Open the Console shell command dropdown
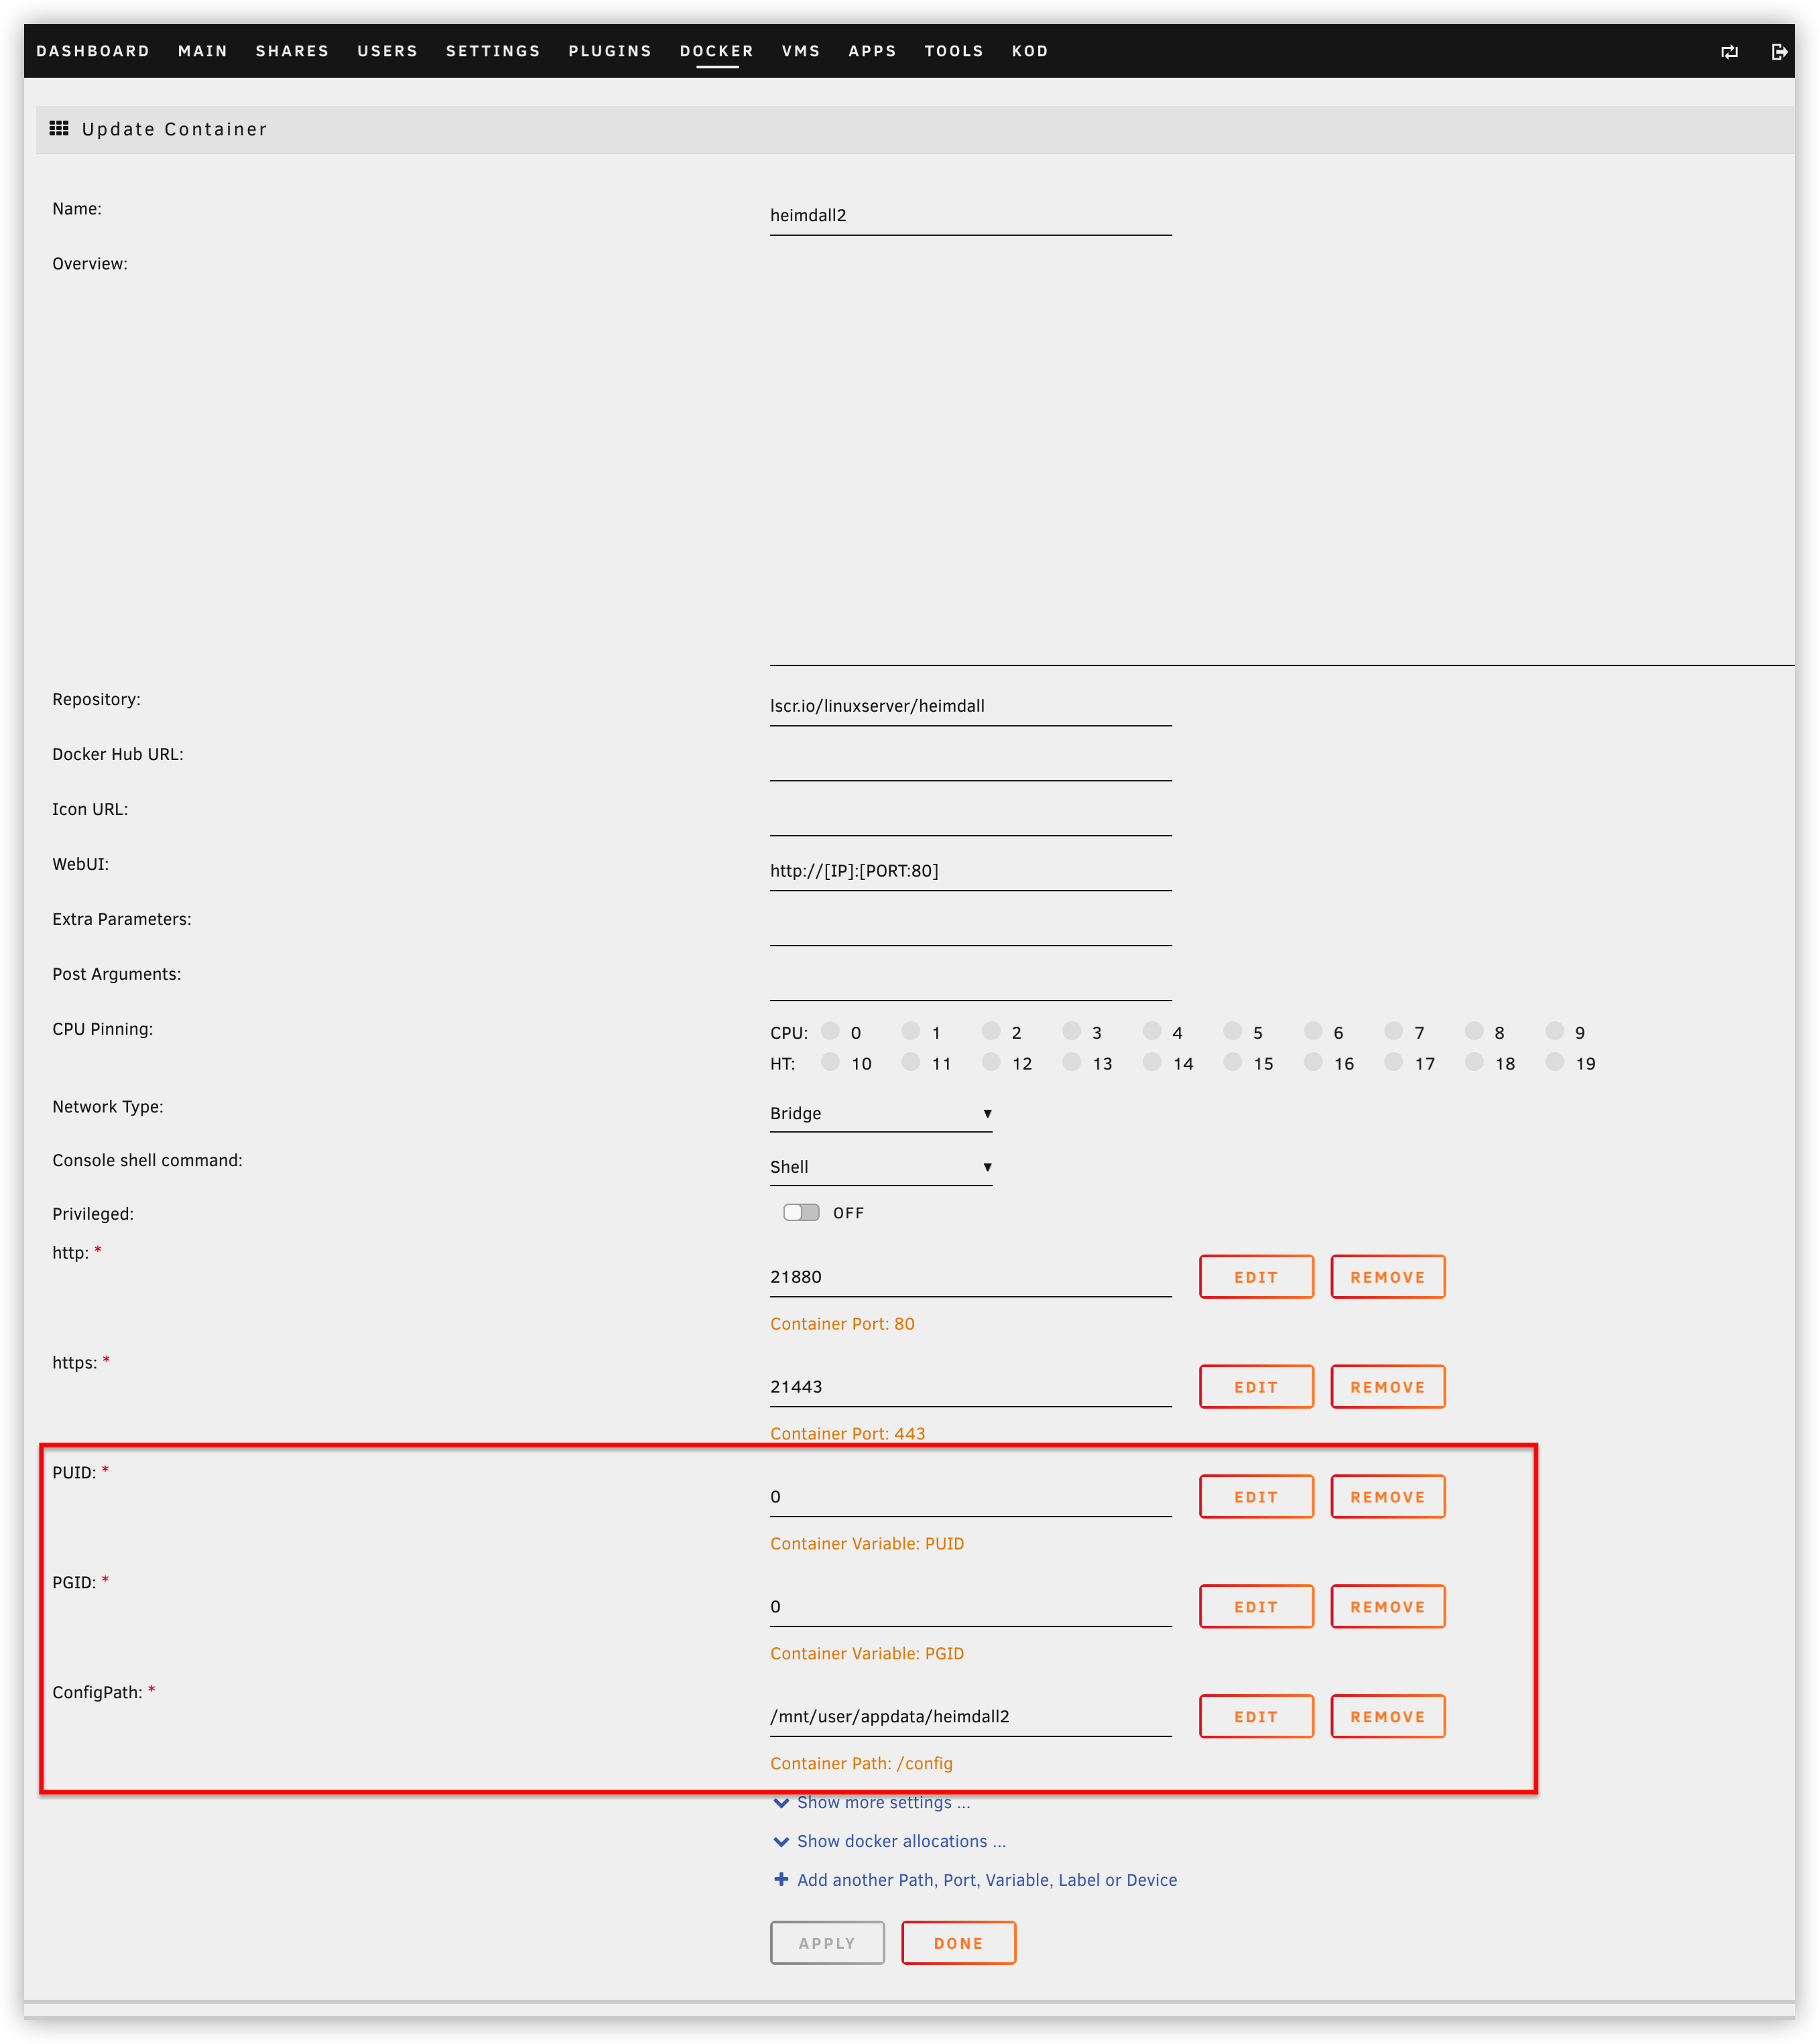This screenshot has width=1819, height=2044. 880,1166
